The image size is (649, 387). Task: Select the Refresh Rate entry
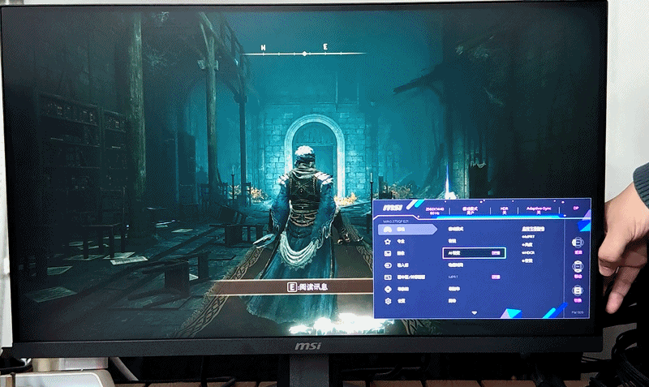click(454, 289)
